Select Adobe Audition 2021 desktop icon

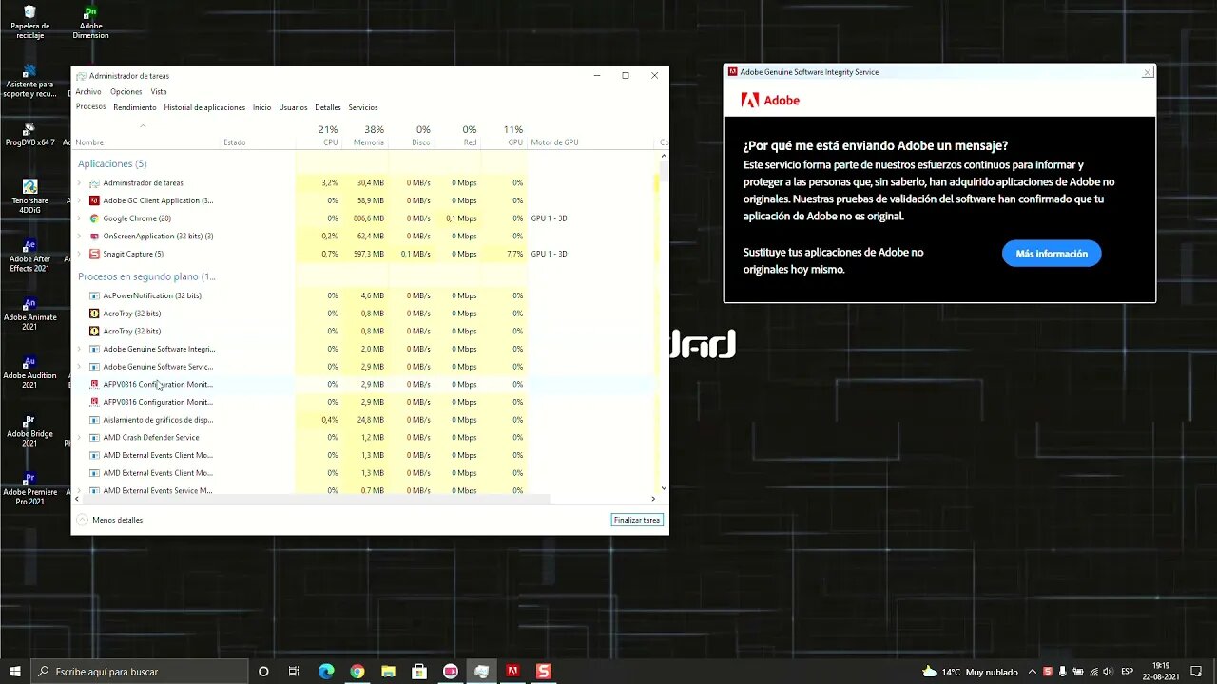(x=29, y=372)
